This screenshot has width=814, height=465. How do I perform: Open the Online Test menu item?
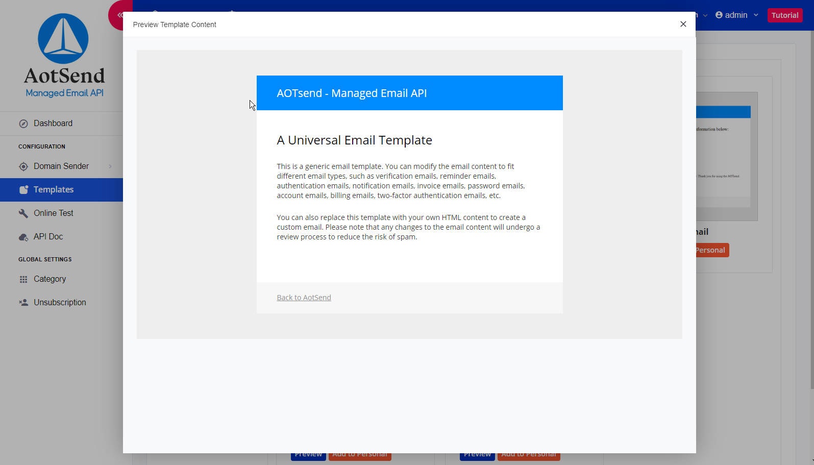(61, 213)
